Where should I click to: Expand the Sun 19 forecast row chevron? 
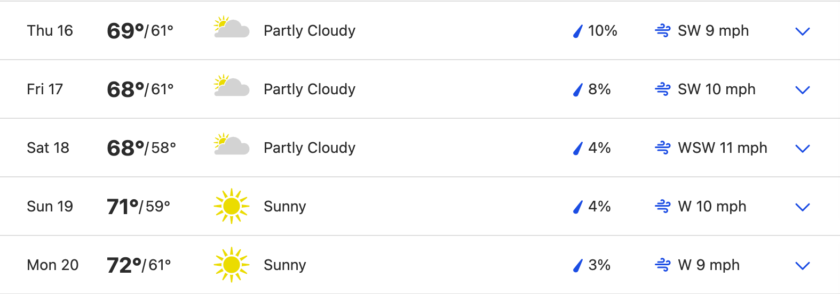(x=802, y=207)
